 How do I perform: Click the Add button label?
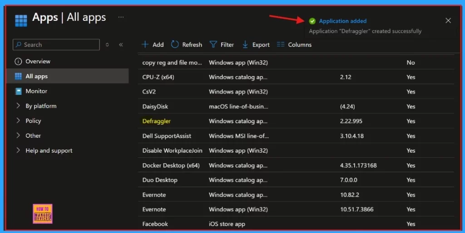click(158, 45)
